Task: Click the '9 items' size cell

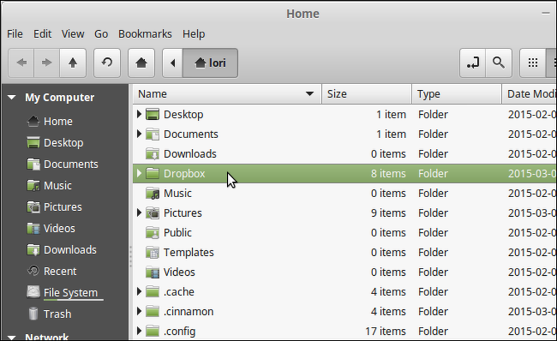Action: (x=388, y=213)
